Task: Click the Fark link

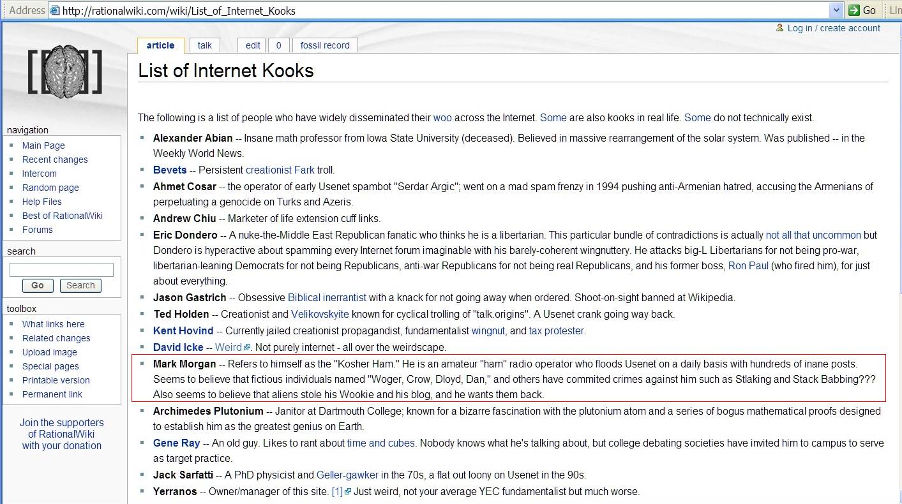Action: click(304, 170)
